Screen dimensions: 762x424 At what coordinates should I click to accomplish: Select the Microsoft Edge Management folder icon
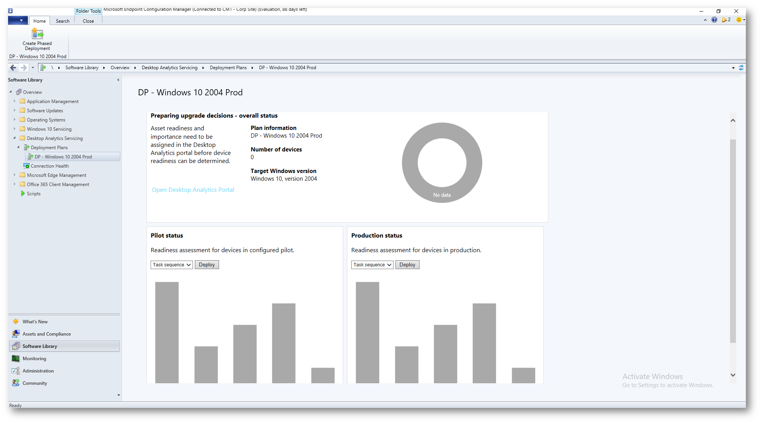[x=22, y=175]
